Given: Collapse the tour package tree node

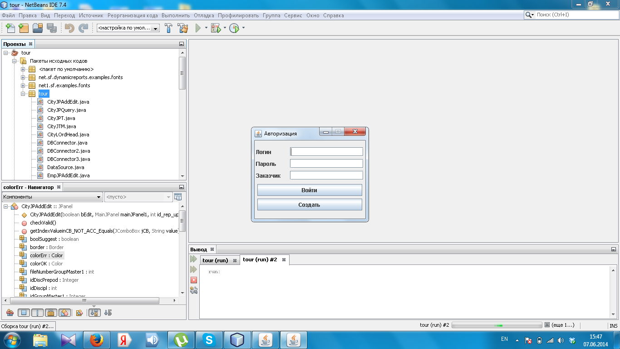Looking at the screenshot, I should (x=23, y=94).
